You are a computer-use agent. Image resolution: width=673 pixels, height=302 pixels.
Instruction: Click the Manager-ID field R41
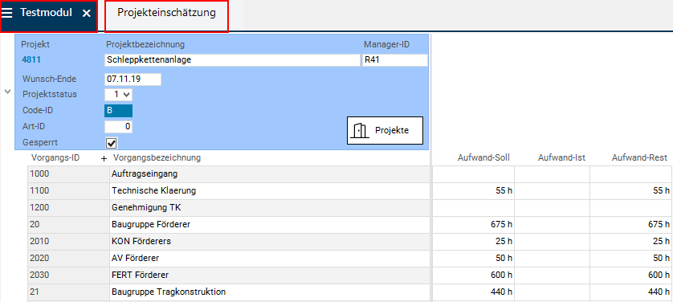395,60
